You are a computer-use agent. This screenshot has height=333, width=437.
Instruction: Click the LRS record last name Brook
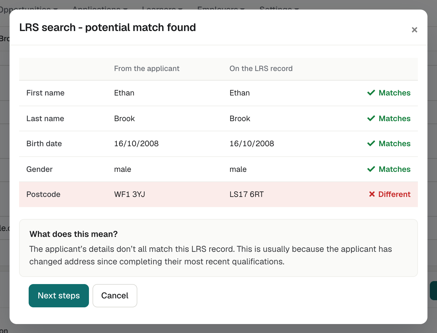pos(240,118)
